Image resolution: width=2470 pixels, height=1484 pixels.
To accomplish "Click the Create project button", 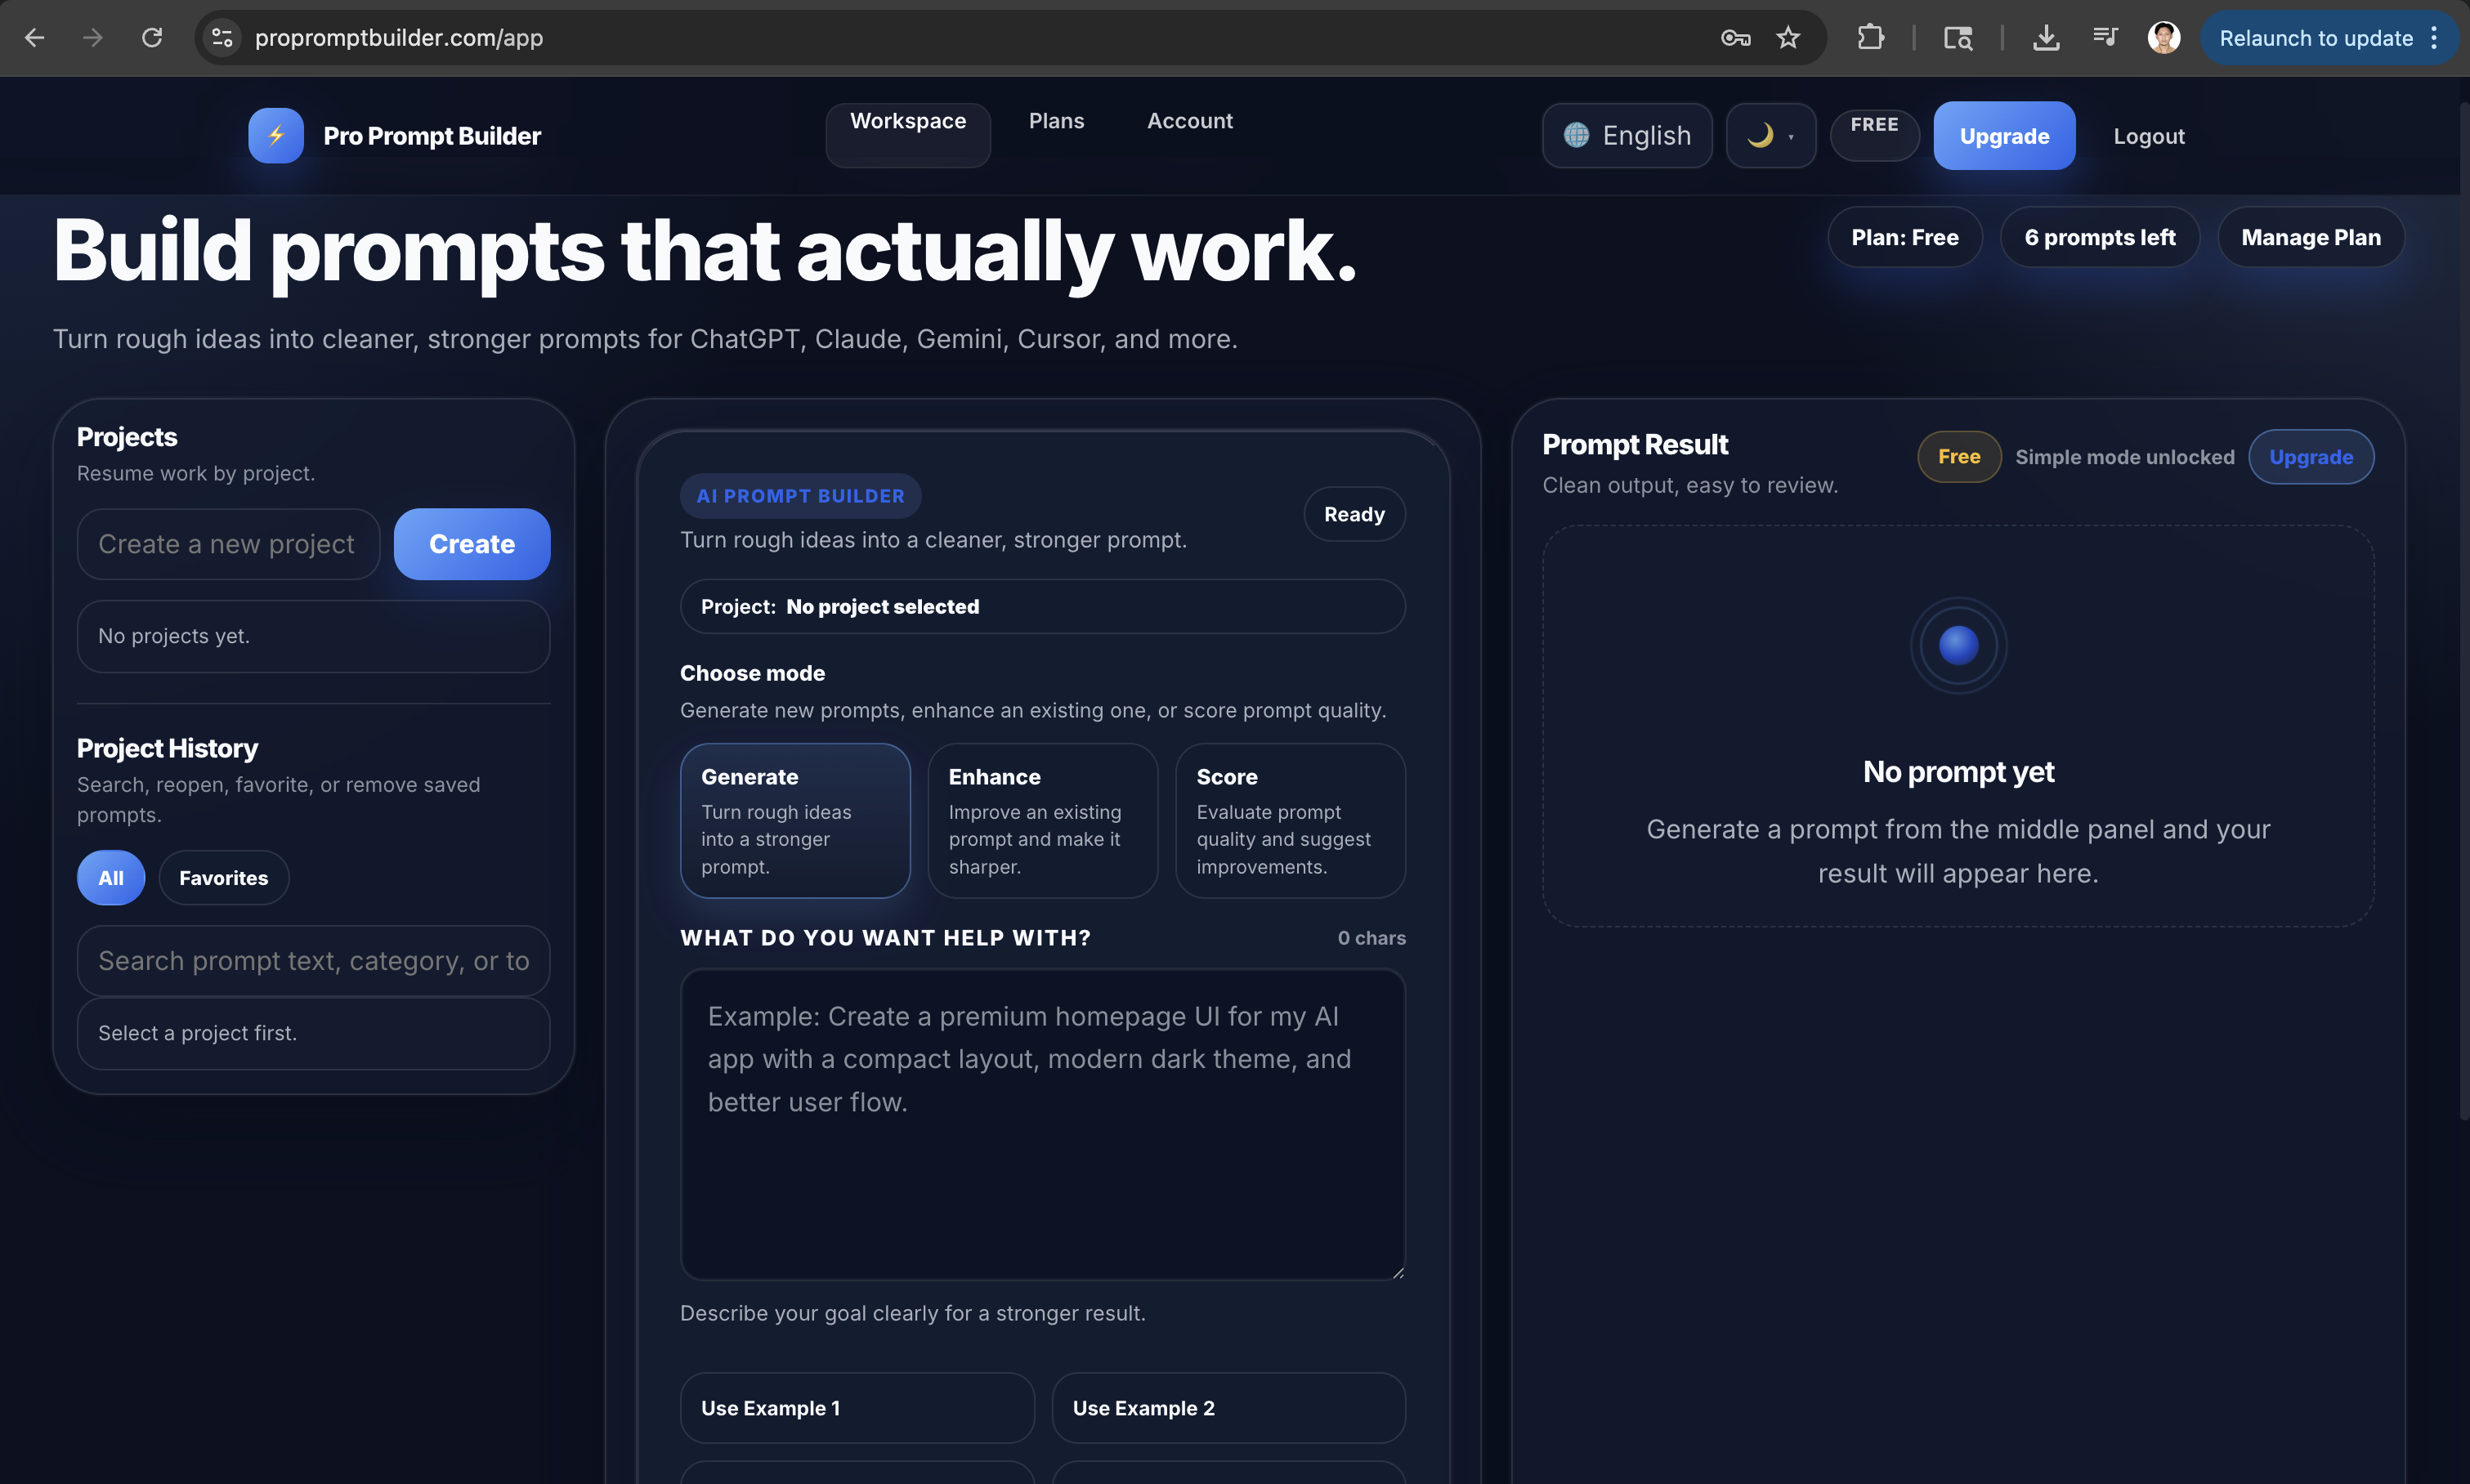I will (471, 544).
